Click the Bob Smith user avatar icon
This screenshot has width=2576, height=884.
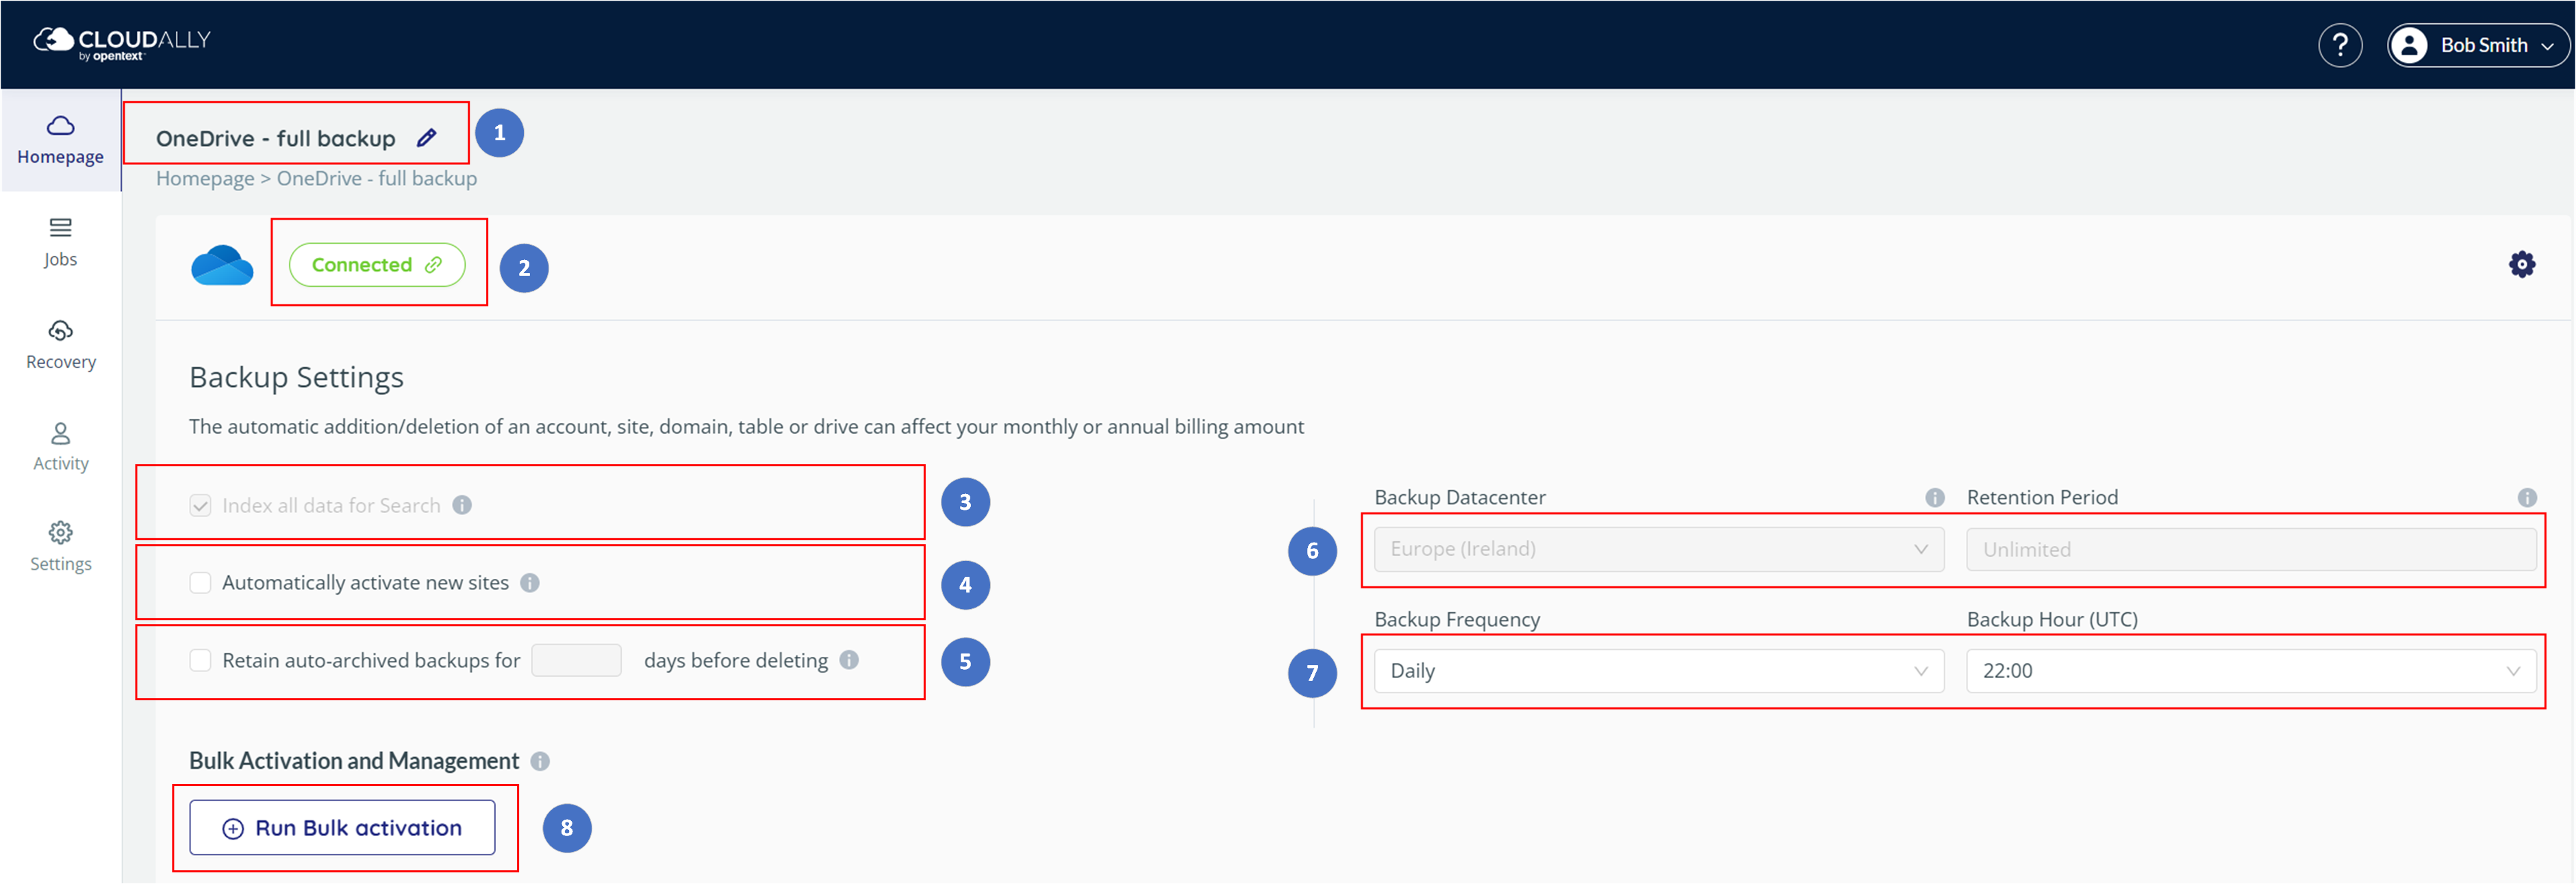2409,46
